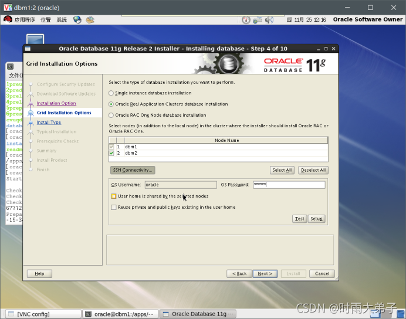
Task: Click the OS Username field
Action: pos(181,185)
